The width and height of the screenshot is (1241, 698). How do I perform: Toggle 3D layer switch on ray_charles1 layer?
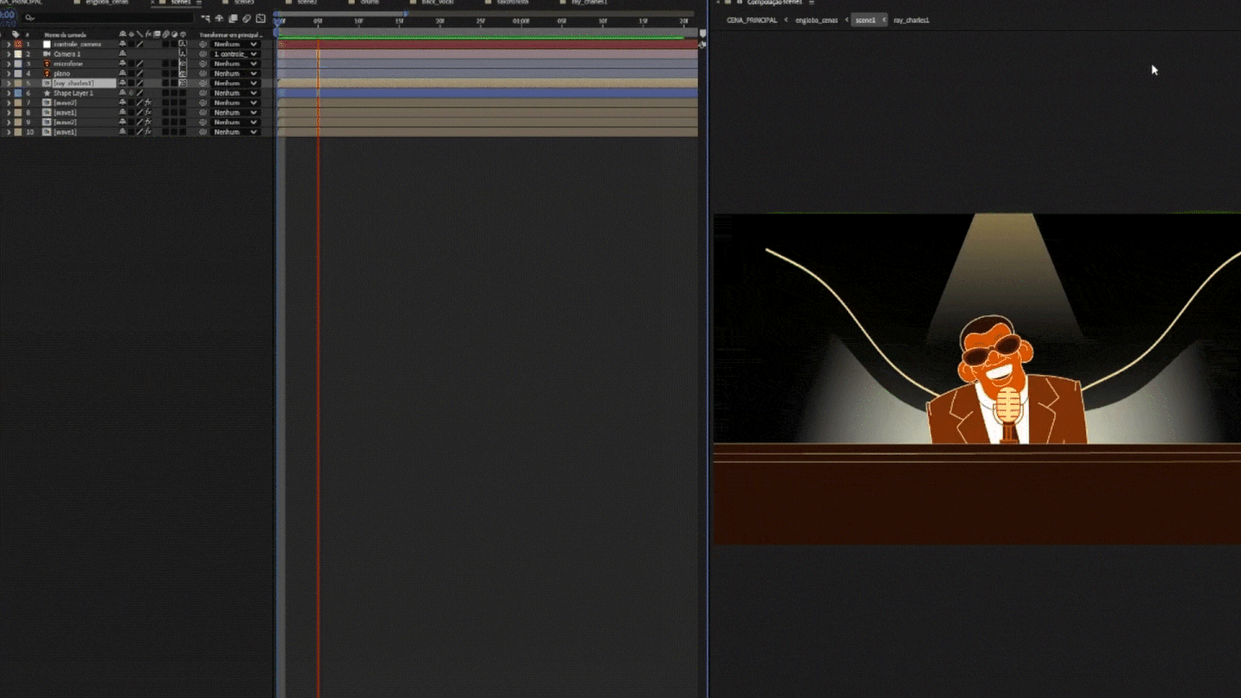pyautogui.click(x=183, y=84)
